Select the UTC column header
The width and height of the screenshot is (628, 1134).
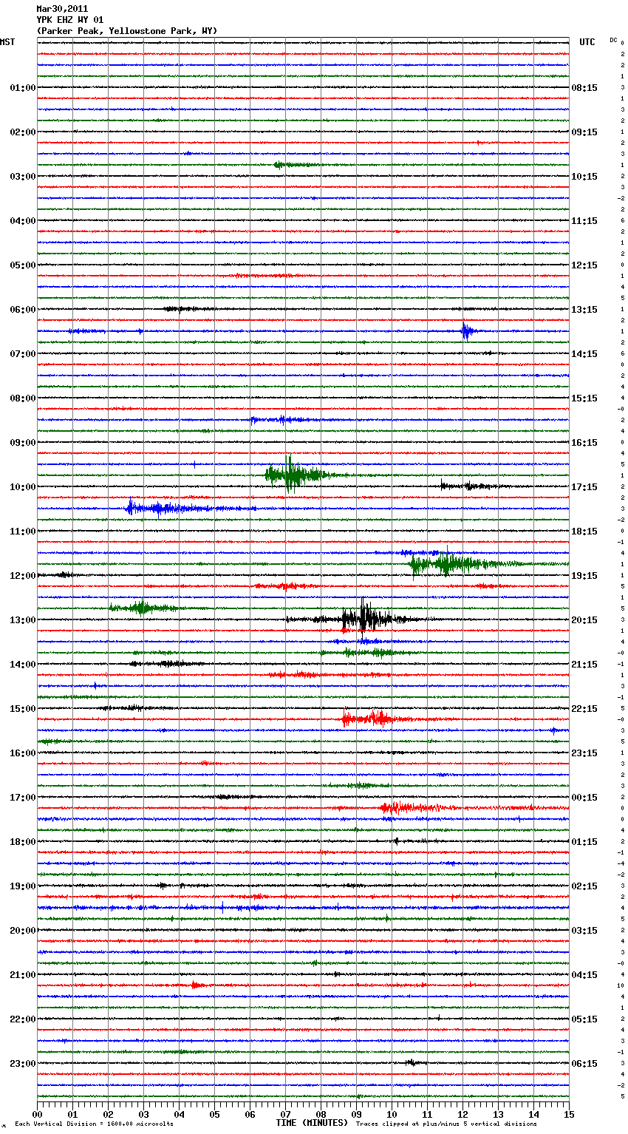pyautogui.click(x=587, y=42)
